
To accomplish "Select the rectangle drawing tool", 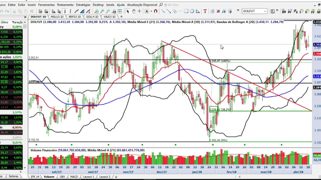I will [186, 11].
